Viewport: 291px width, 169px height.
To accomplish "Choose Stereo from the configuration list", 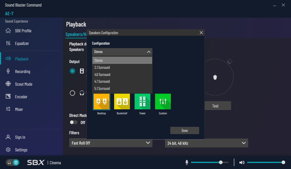I will pyautogui.click(x=122, y=60).
